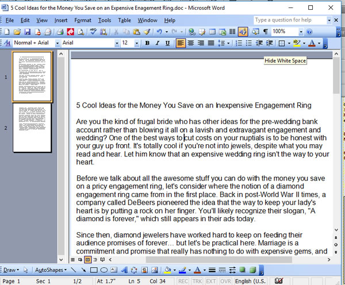Open the Tools menu
This screenshot has height=285, width=345.
pos(105,20)
